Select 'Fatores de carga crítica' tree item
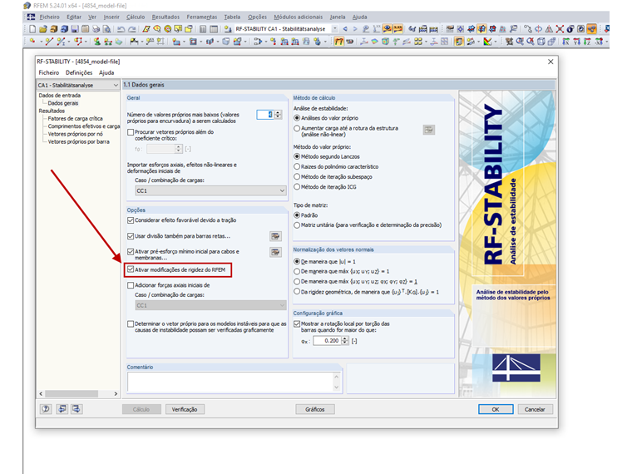This screenshot has height=474, width=632. pos(75,118)
